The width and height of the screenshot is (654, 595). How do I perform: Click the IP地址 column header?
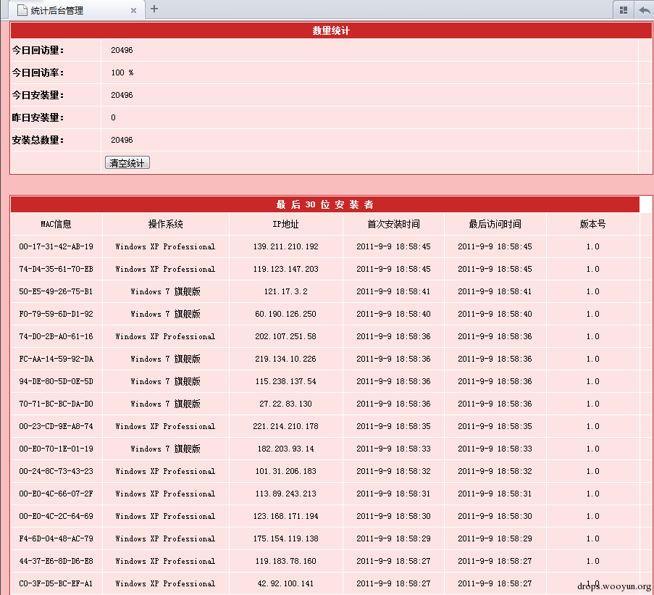pos(285,224)
